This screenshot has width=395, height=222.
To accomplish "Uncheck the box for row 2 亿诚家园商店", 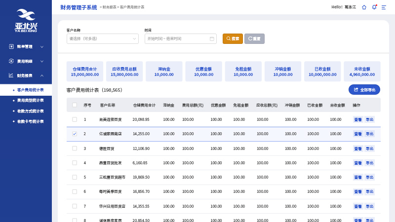I will [x=75, y=134].
